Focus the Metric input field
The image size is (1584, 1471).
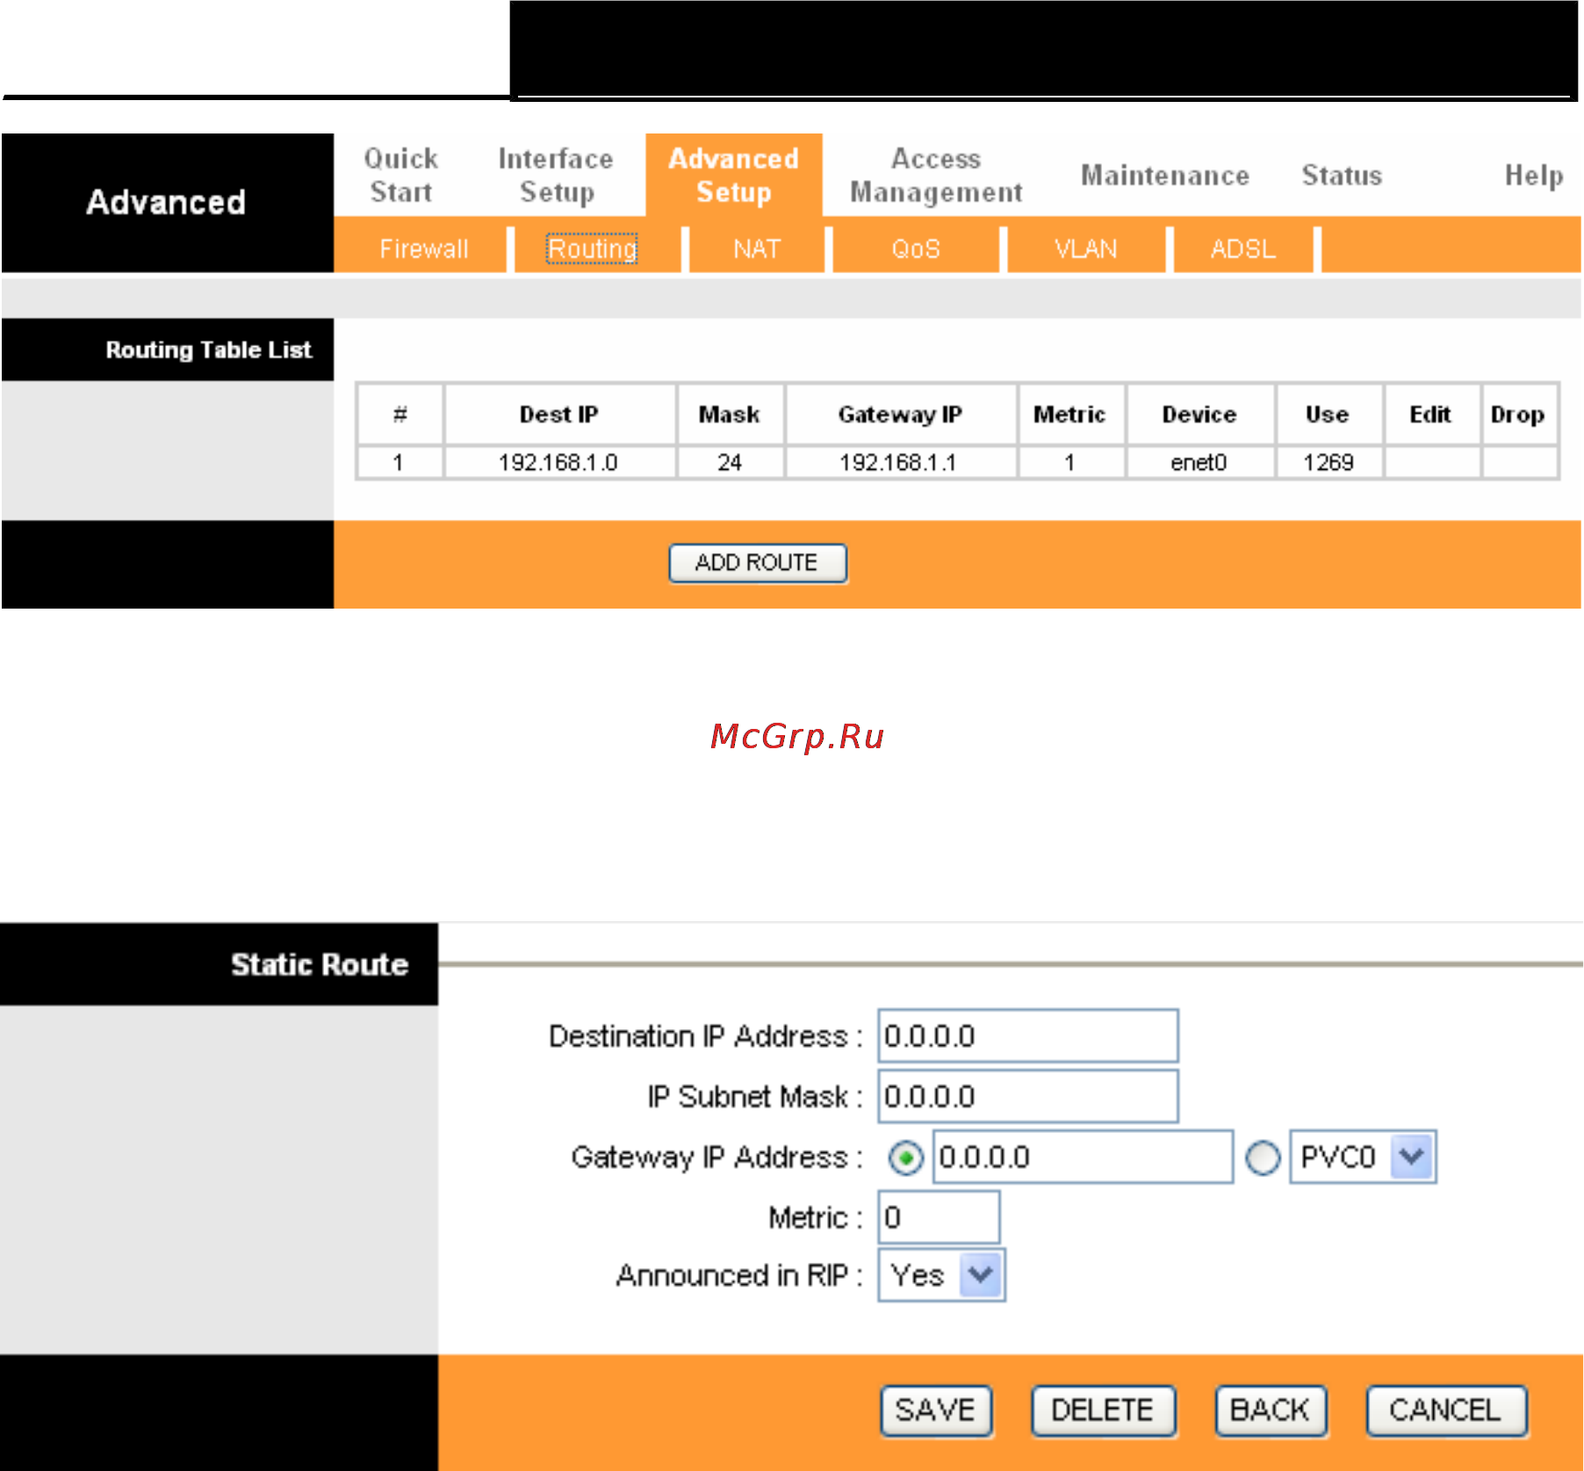coord(939,1217)
